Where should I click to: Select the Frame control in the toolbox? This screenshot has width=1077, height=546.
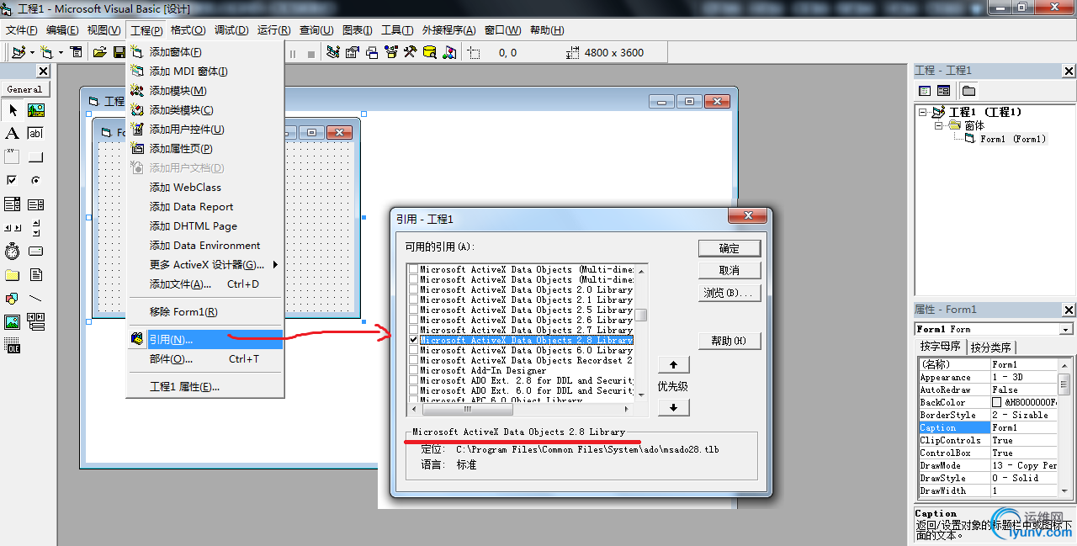point(13,157)
